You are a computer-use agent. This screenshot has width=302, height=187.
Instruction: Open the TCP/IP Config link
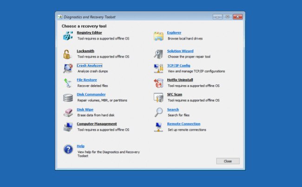pos(178,66)
